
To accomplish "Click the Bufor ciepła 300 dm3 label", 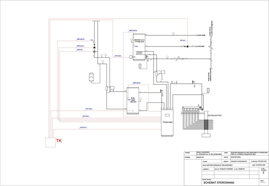I will 133,100.
